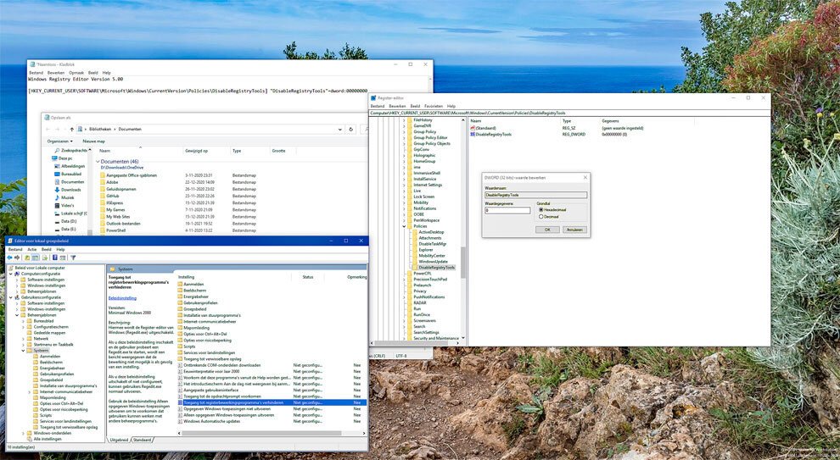Screen dimensions: 840x460
Task: Open Actie menu in Group Policy editor
Action: pyautogui.click(x=32, y=249)
